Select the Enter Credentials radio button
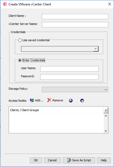Screen dimensions: 114x167 (20, 60)
